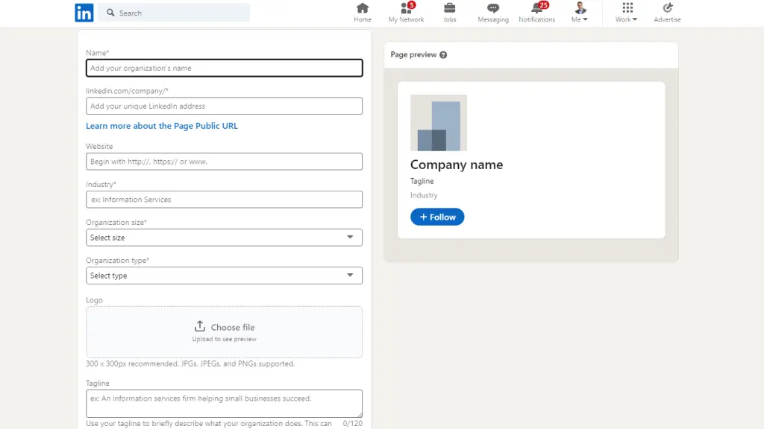Click the Tagline text in preview card
The image size is (764, 429).
click(x=422, y=181)
